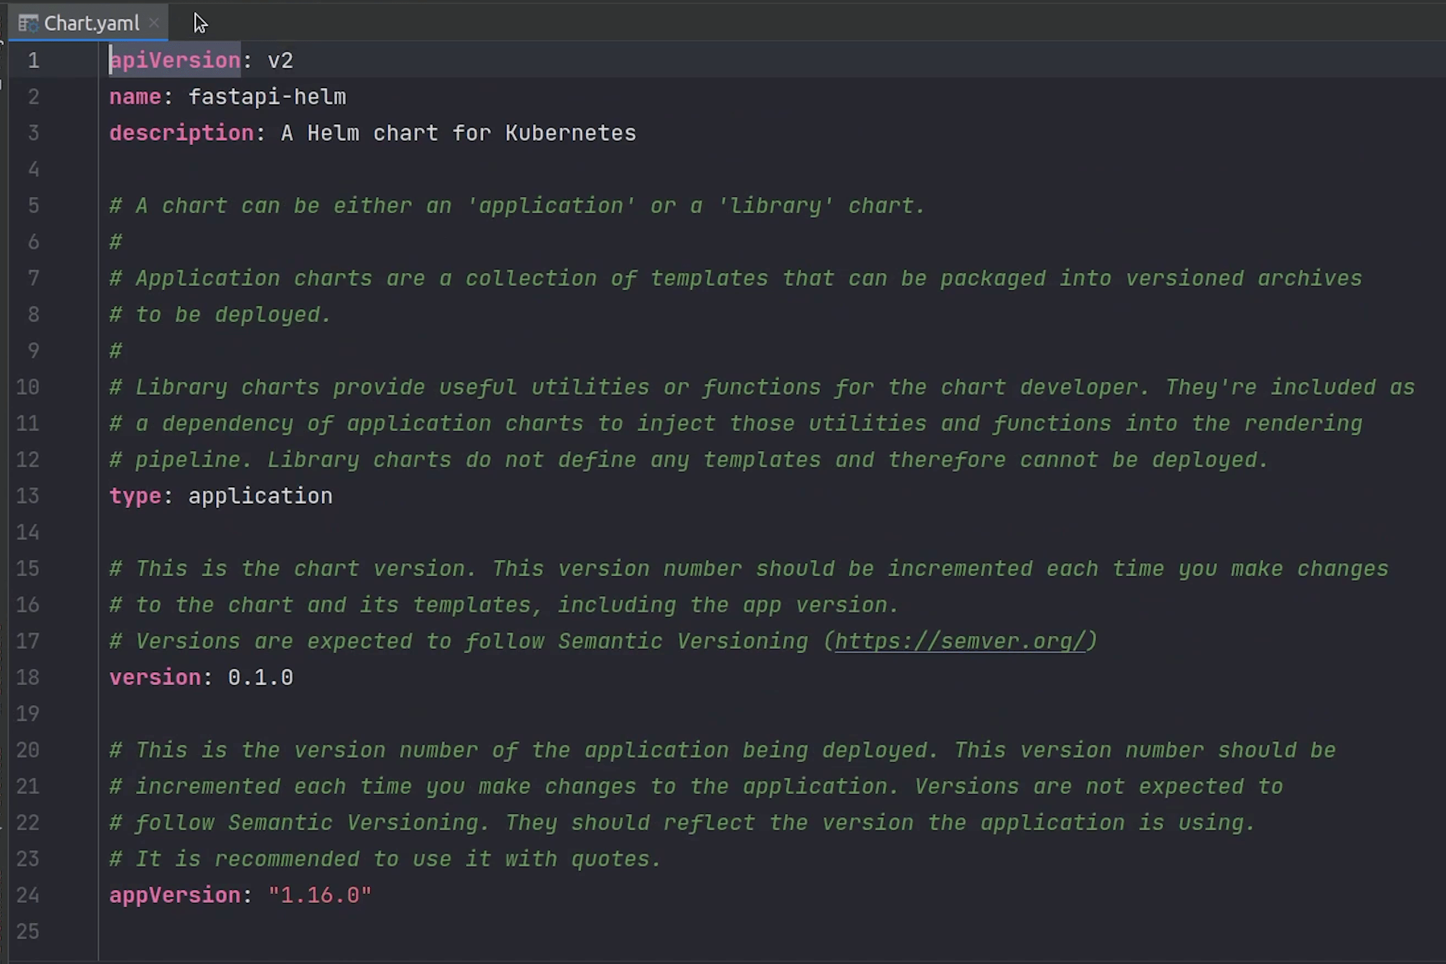Click line number 1 in the gutter
The height and width of the screenshot is (964, 1446).
click(x=33, y=60)
